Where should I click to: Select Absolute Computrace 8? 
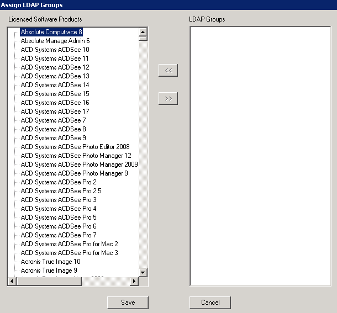click(x=51, y=32)
